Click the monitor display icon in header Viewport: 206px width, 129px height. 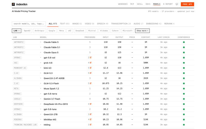click(177, 4)
